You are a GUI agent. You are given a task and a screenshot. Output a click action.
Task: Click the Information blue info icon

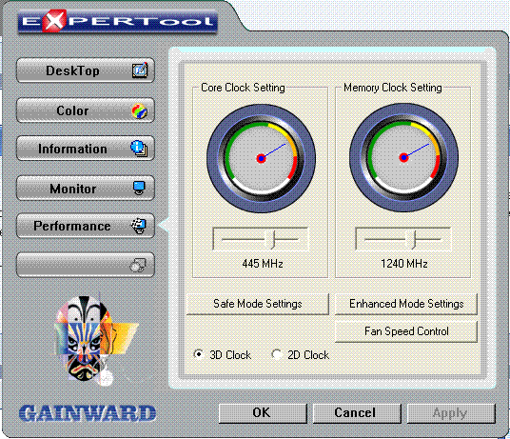coord(139,149)
